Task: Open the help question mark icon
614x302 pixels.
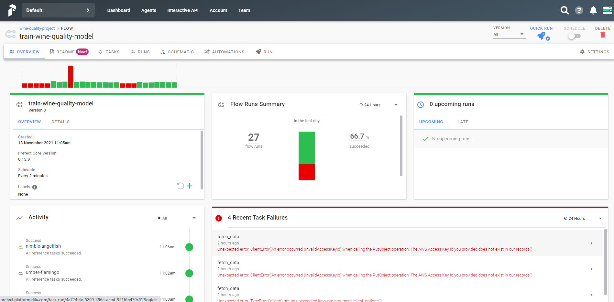Action: [x=579, y=10]
